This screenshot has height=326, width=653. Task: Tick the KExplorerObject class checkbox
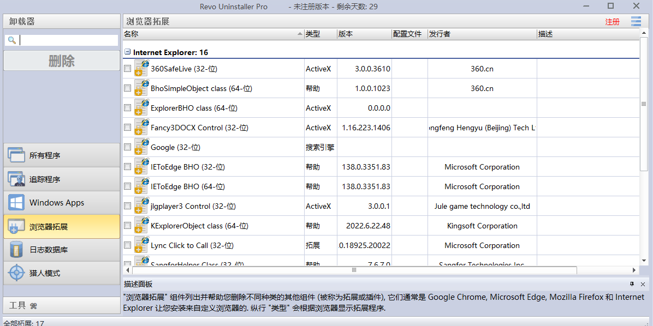(x=127, y=226)
